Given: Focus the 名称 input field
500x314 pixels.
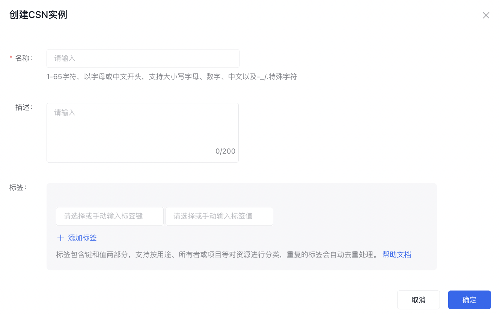Looking at the screenshot, I should 143,58.
